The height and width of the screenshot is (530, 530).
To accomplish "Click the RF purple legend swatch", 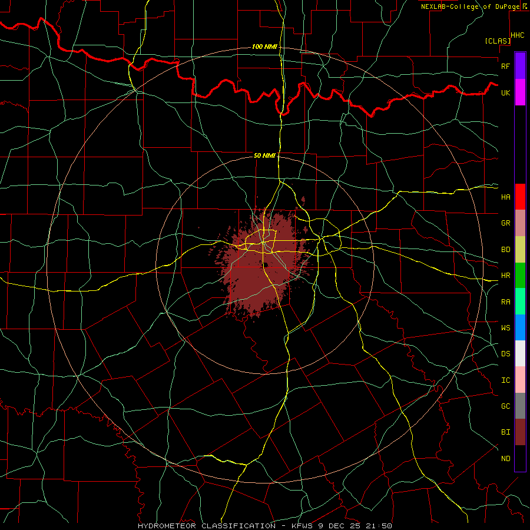I will [520, 66].
